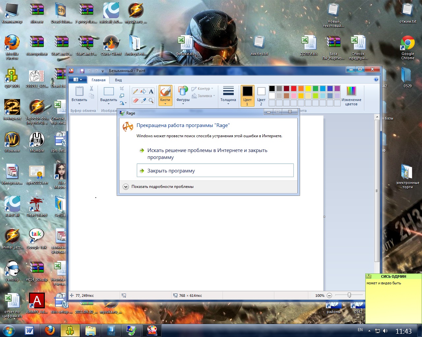
Task: Switch to the Главная ribbon tab
Action: pyautogui.click(x=99, y=80)
